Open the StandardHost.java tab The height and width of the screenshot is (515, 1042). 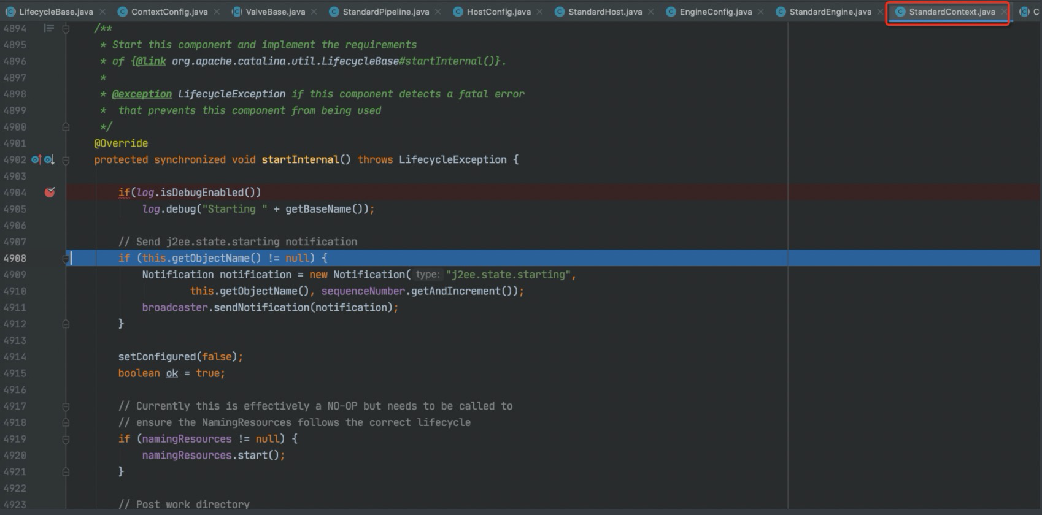pyautogui.click(x=605, y=12)
